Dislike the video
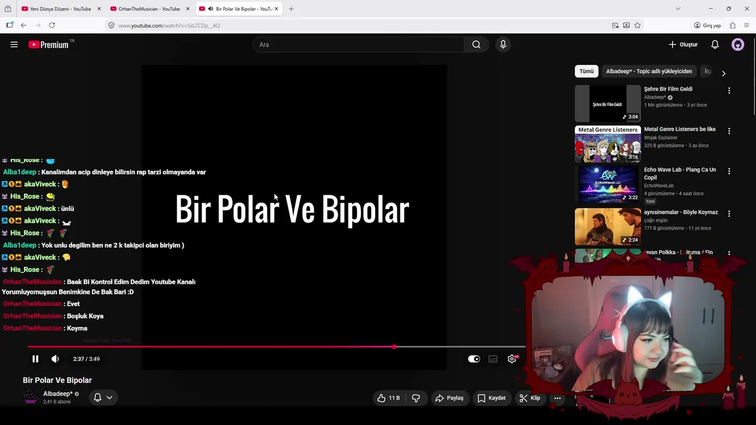This screenshot has height=425, width=756. [416, 398]
